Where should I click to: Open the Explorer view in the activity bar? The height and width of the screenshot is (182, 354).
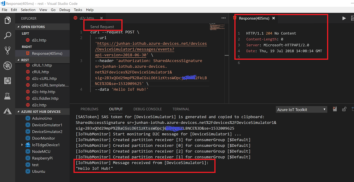coord(7,20)
